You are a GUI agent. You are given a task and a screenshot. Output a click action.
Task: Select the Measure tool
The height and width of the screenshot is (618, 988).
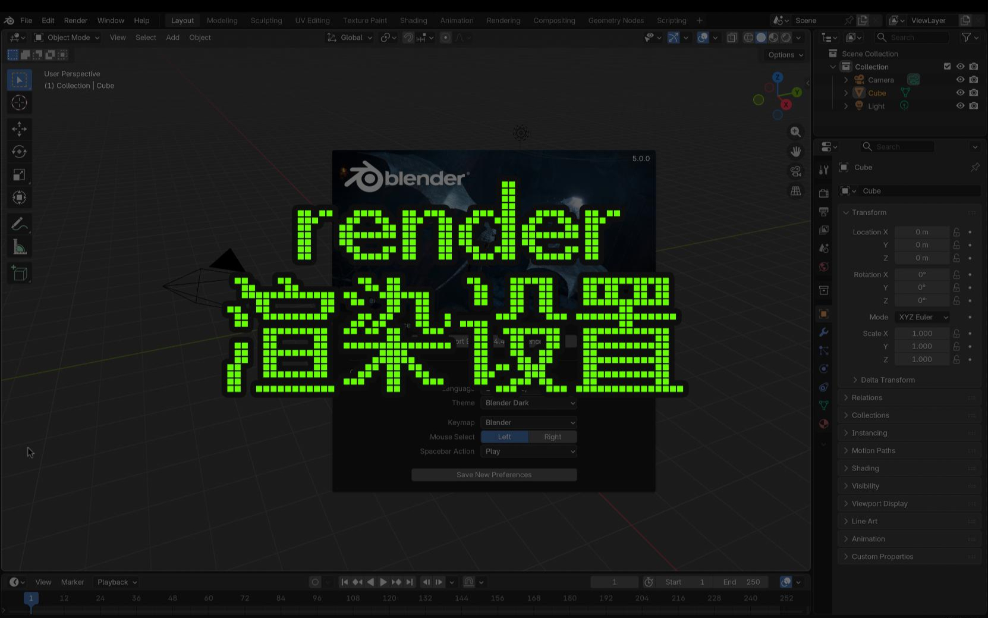click(19, 247)
